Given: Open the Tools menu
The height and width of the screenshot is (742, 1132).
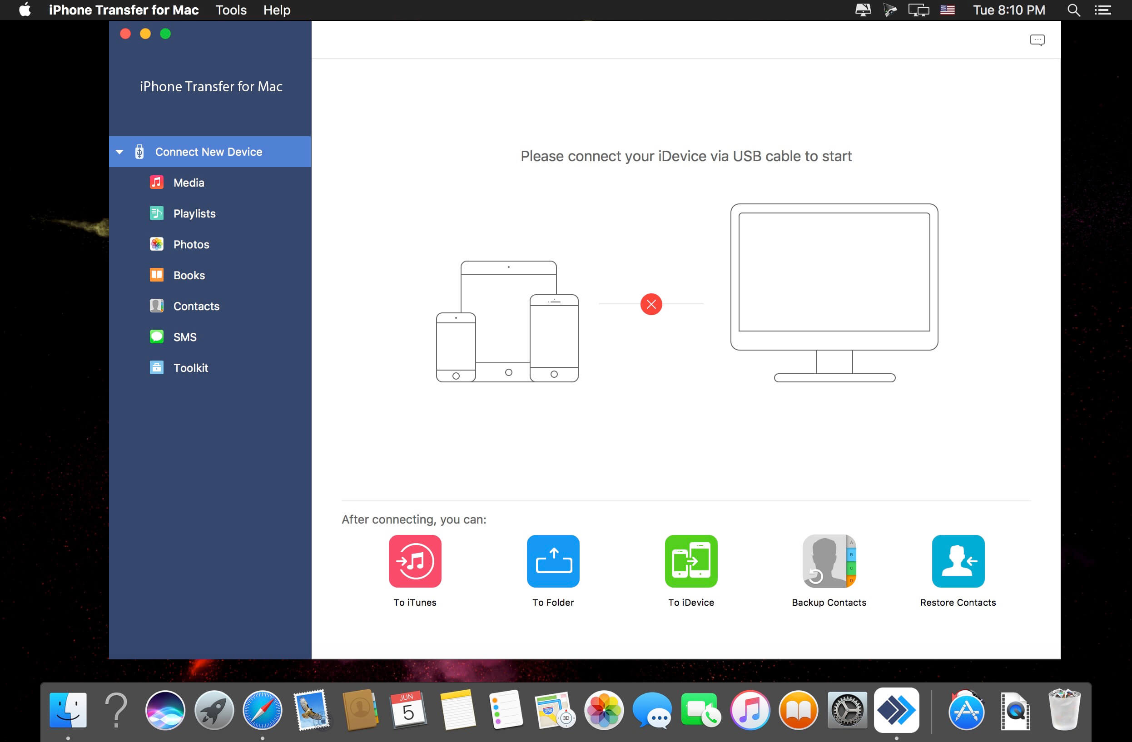Looking at the screenshot, I should coord(231,10).
